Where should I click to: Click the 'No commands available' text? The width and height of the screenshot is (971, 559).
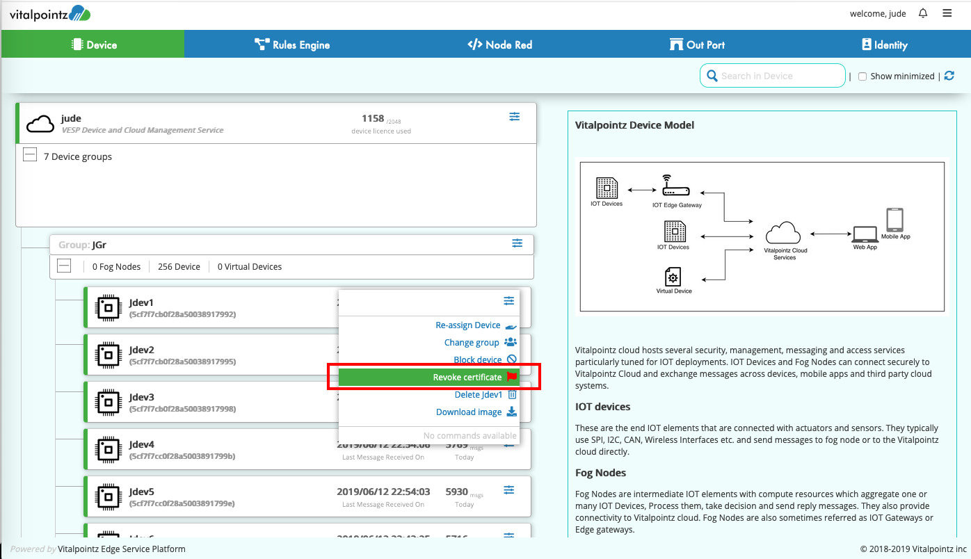click(470, 436)
